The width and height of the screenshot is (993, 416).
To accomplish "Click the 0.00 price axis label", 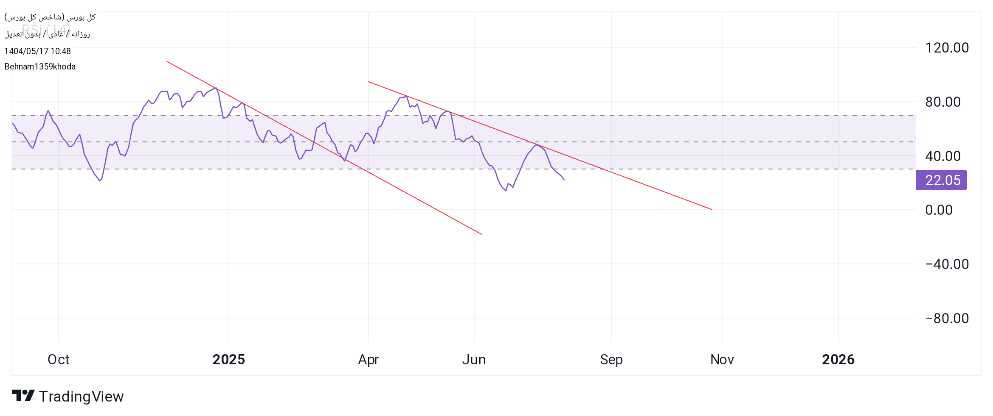I will [x=939, y=210].
